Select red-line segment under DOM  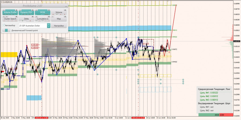click(x=46, y=14)
